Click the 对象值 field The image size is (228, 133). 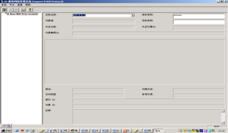pos(104,22)
